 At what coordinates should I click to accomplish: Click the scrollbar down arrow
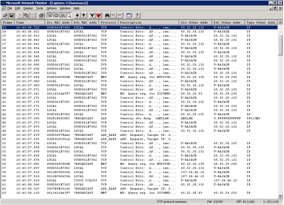280,196
